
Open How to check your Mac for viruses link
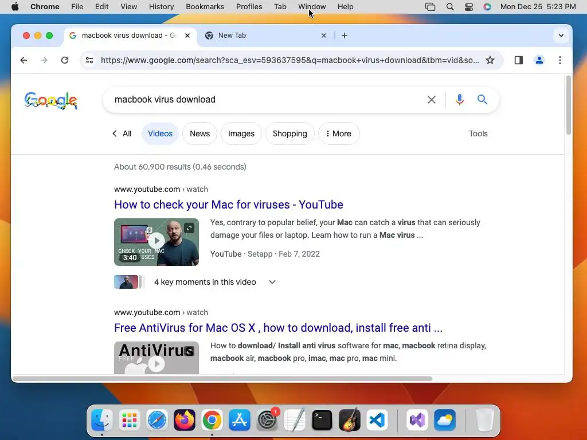(228, 205)
